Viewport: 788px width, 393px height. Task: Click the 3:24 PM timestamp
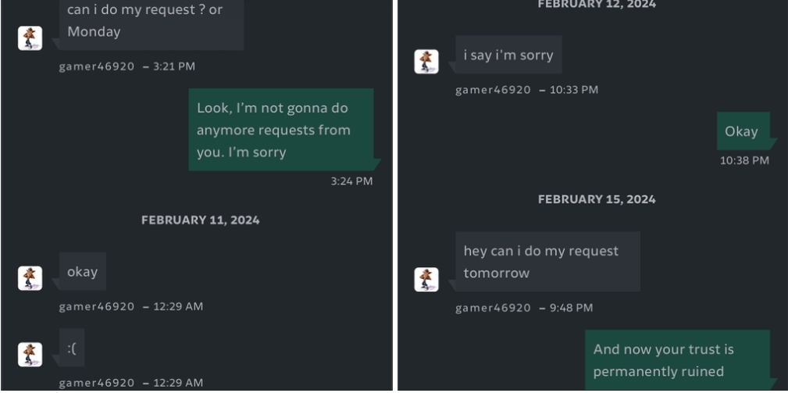coord(351,181)
